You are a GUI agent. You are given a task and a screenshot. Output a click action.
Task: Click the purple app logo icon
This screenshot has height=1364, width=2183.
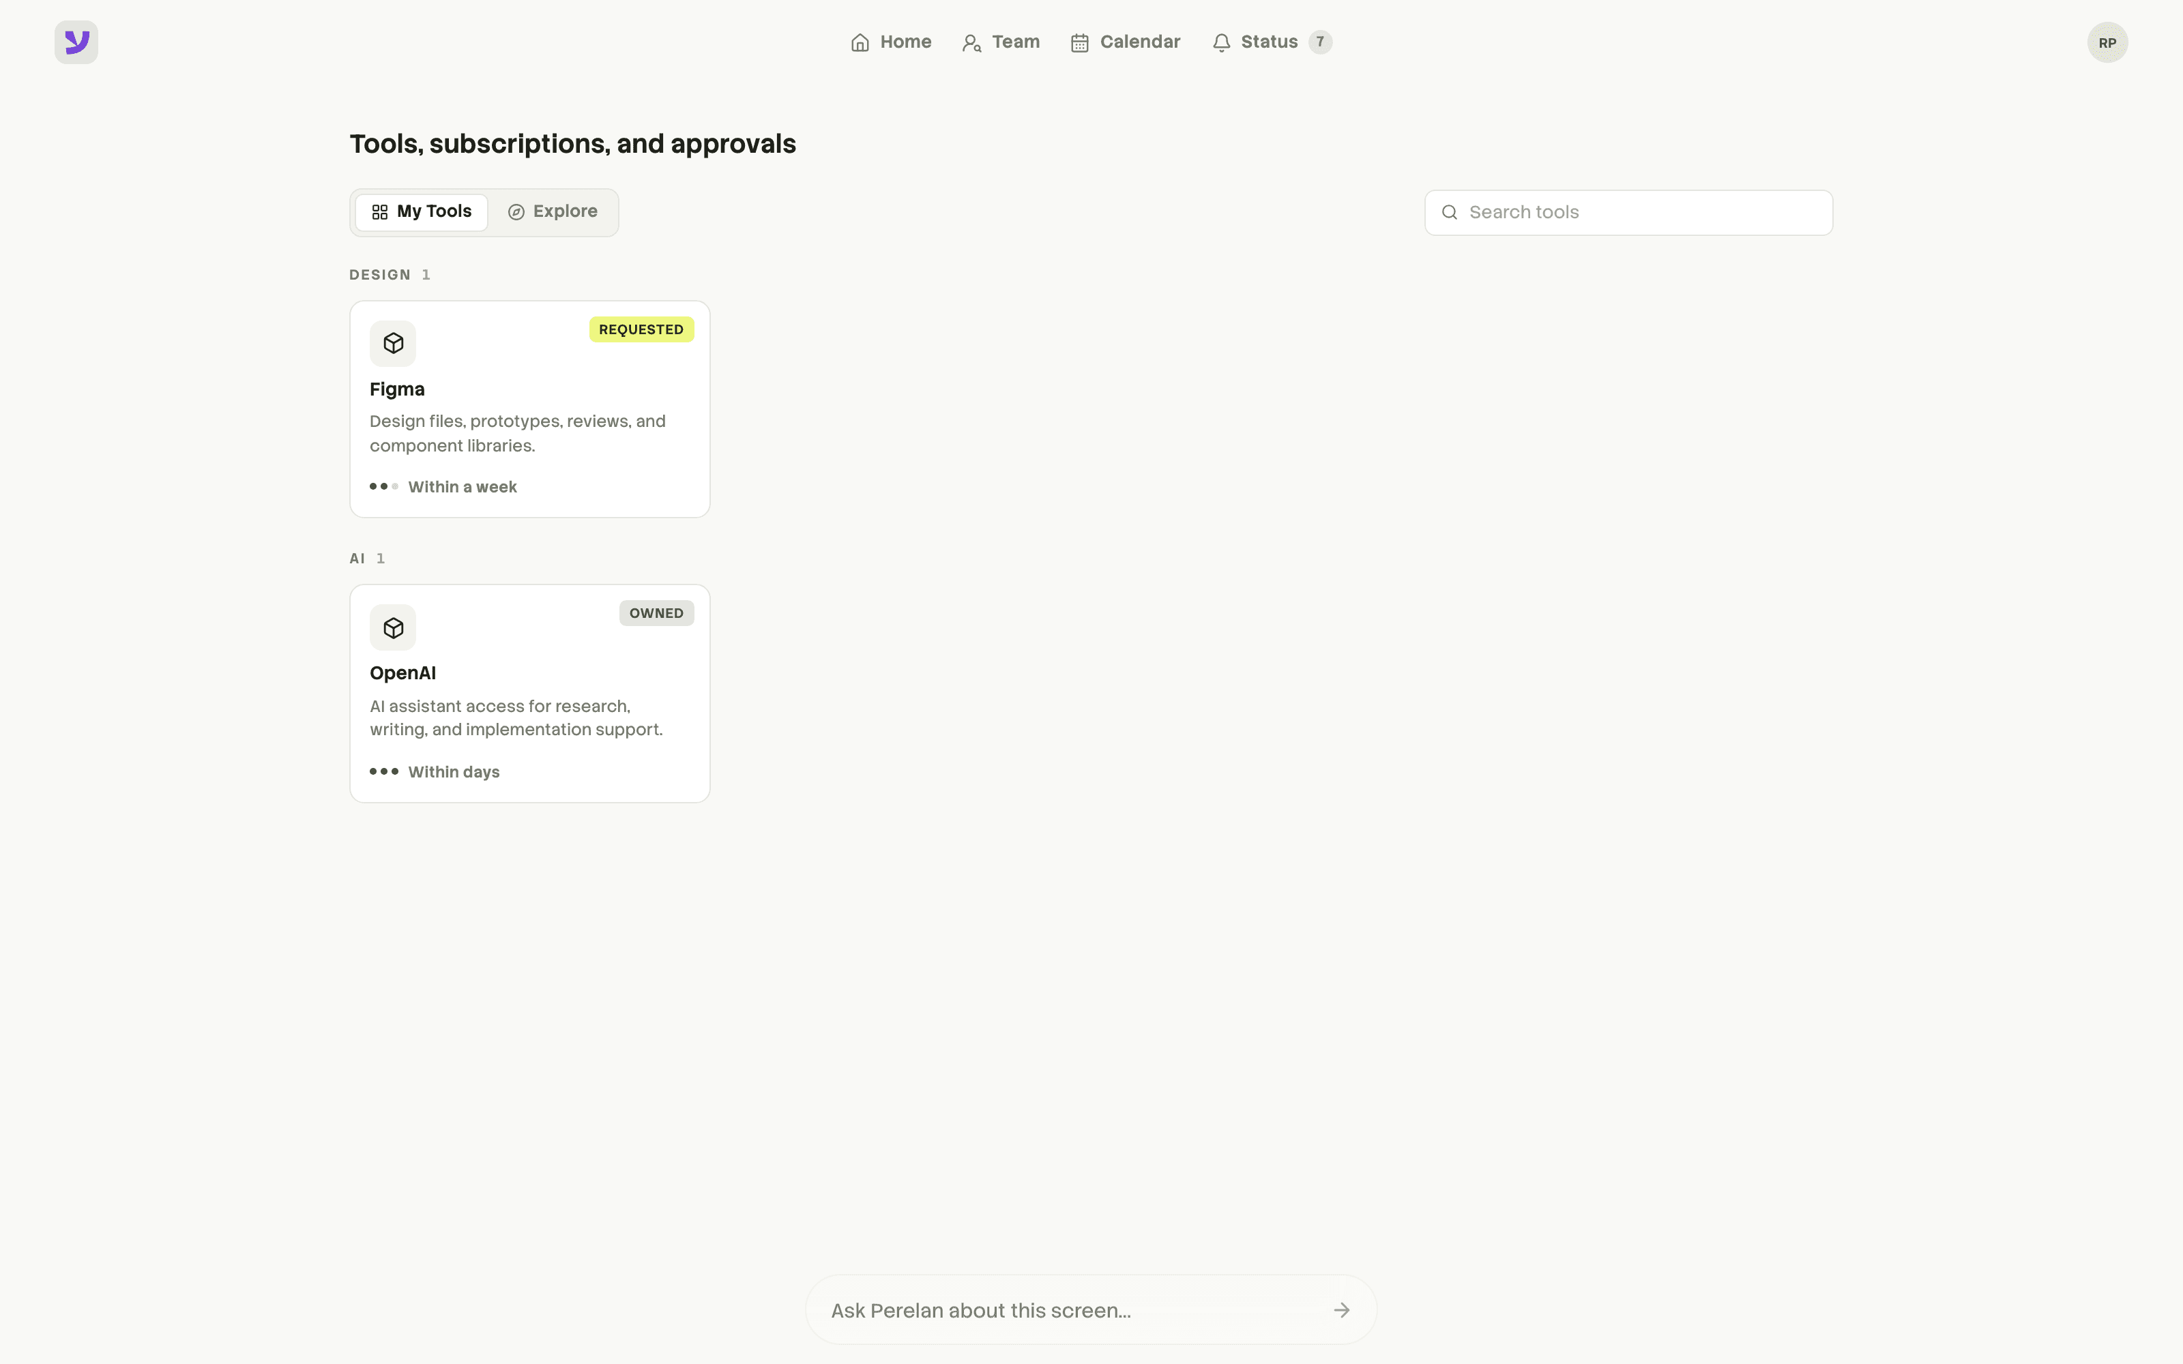click(76, 42)
